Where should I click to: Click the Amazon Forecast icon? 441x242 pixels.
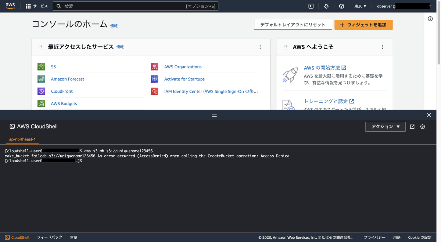coord(41,79)
